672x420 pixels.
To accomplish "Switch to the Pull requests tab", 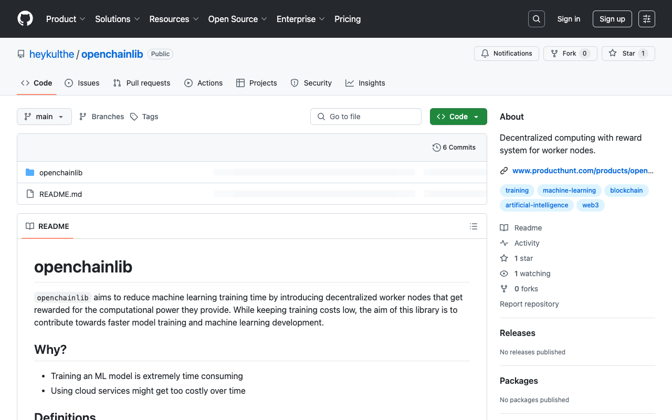I will click(x=142, y=83).
